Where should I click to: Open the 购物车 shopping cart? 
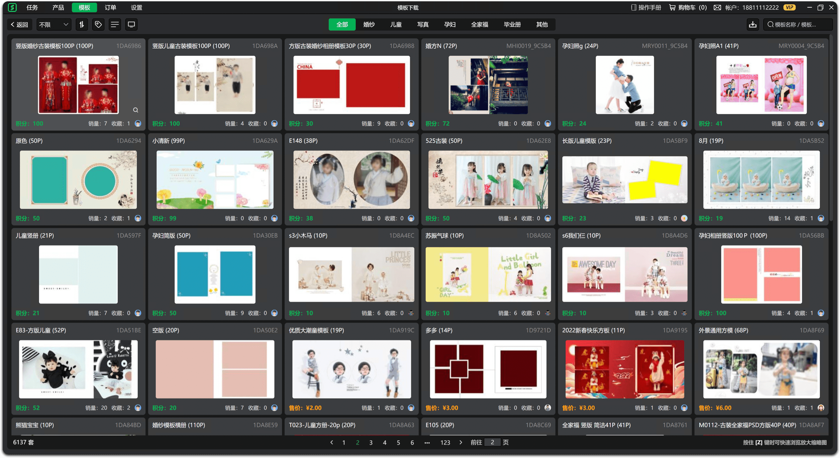(688, 7)
